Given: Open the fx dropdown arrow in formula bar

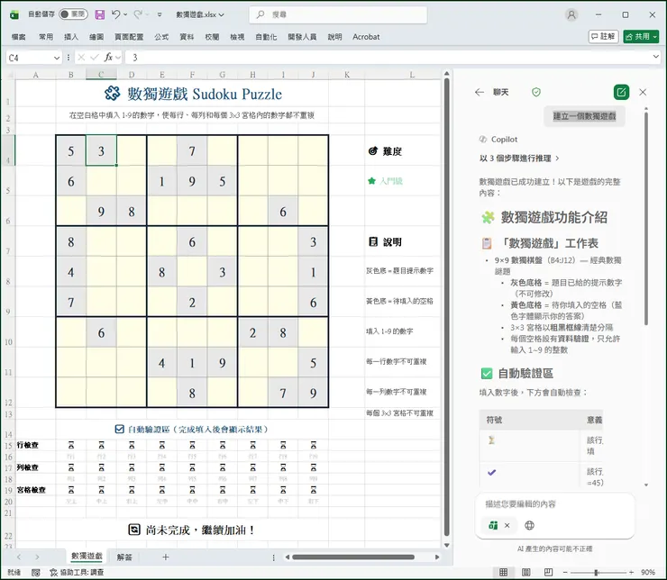Looking at the screenshot, I should pyautogui.click(x=118, y=57).
